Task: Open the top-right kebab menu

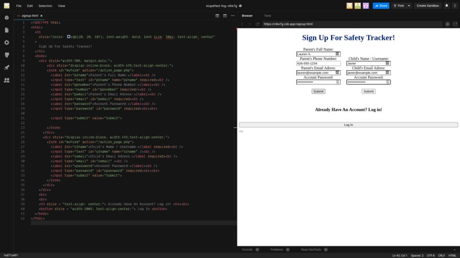Action: click(455, 6)
